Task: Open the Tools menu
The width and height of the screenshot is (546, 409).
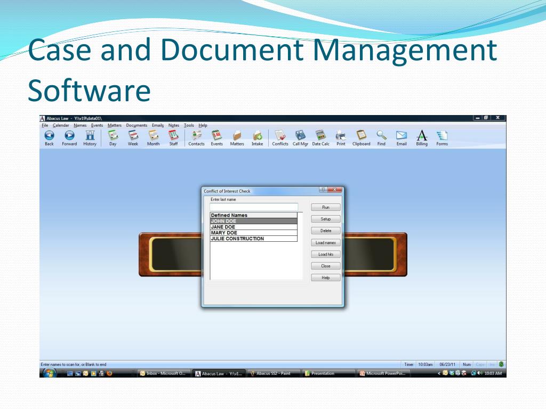Action: click(x=189, y=125)
